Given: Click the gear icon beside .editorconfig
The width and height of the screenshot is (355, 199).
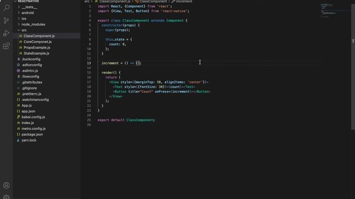Looking at the screenshot, I should click(18, 65).
